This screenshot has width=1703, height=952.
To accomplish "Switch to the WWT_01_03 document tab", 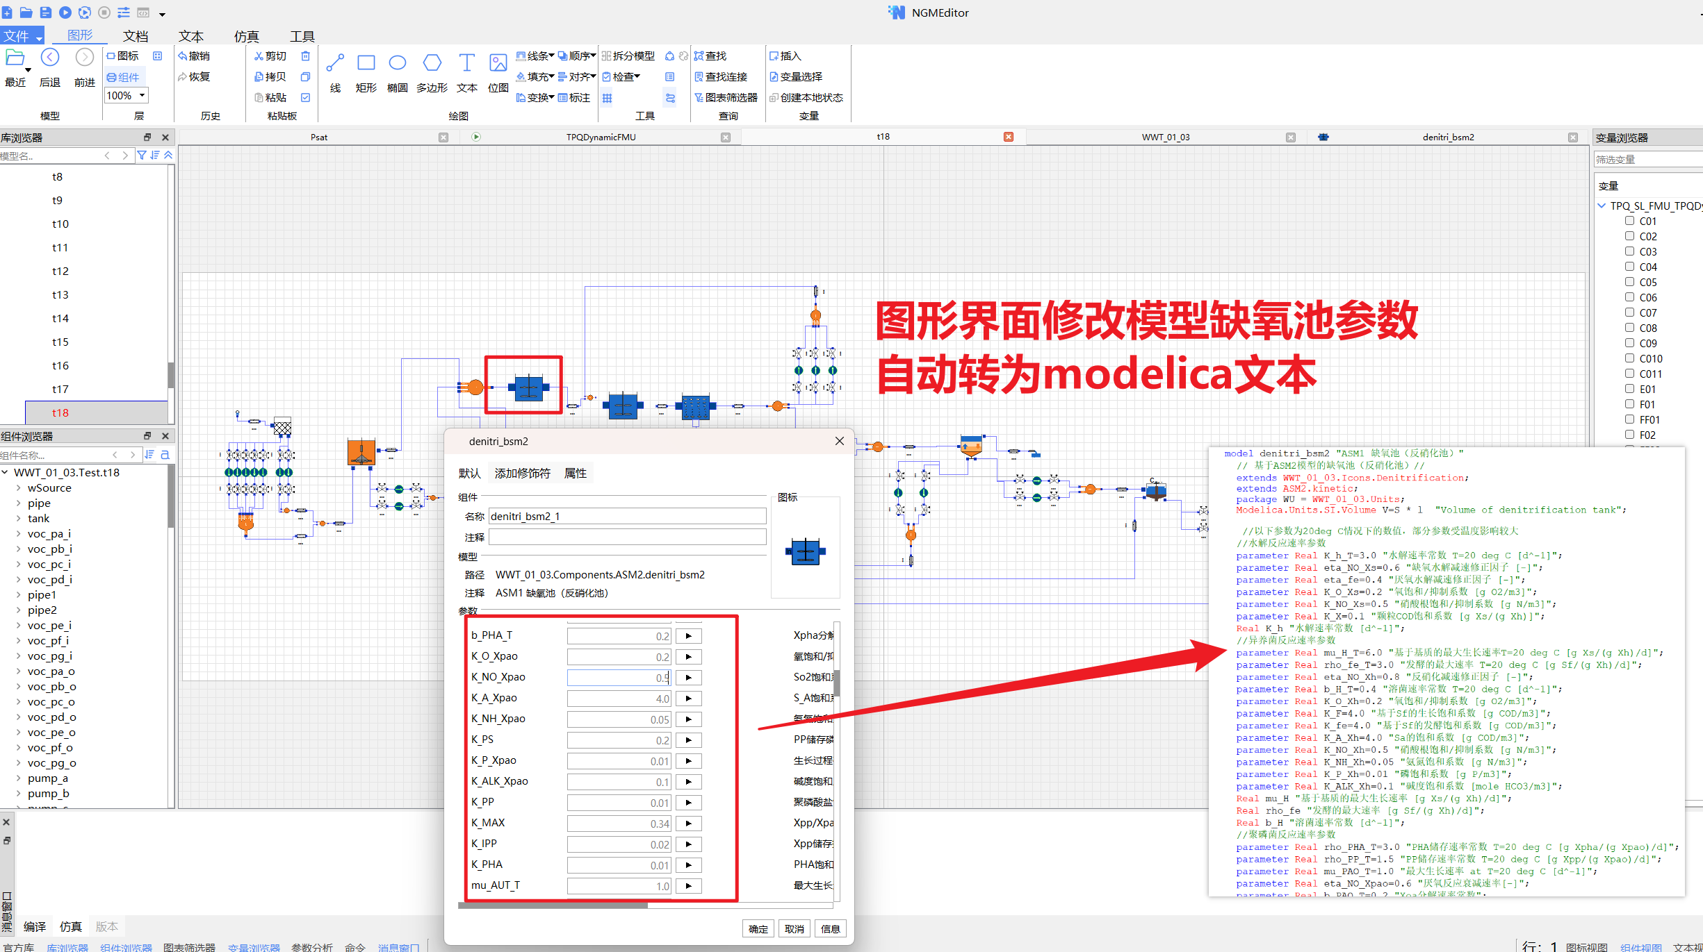I will [1166, 137].
